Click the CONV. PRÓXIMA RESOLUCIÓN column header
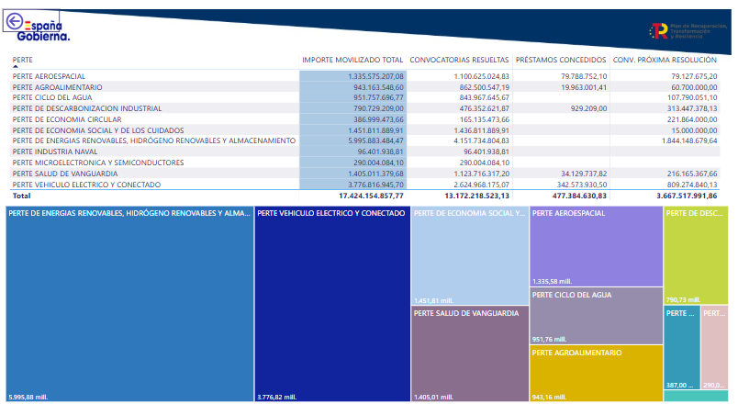 (x=665, y=60)
